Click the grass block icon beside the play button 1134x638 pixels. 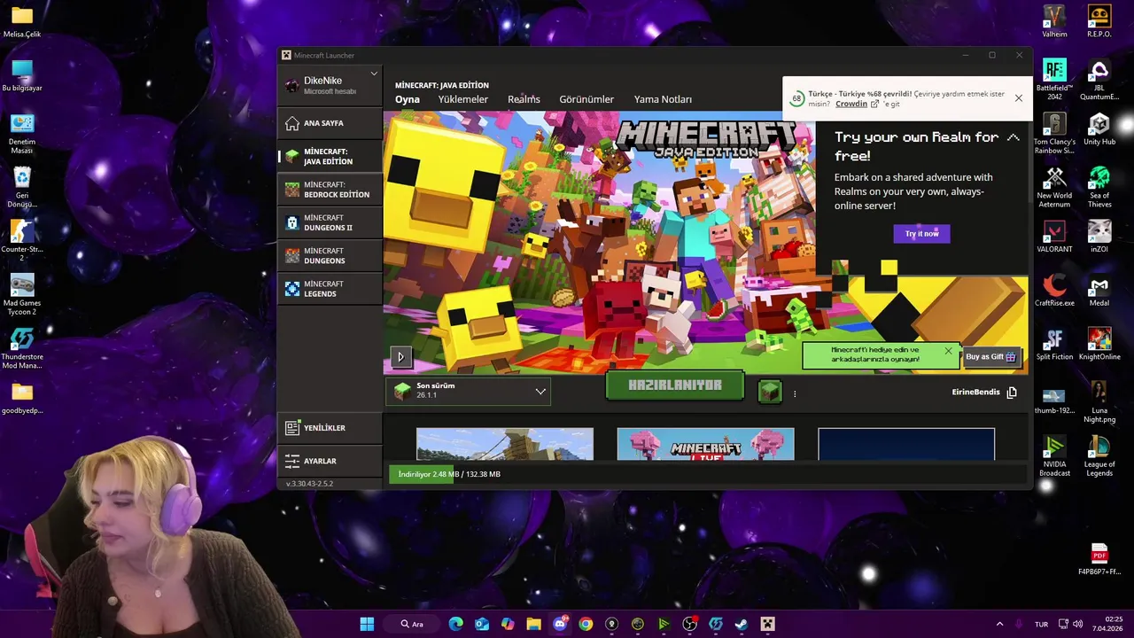pyautogui.click(x=770, y=391)
